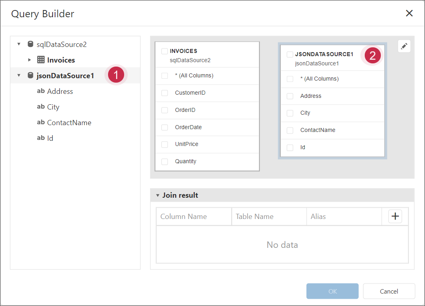The width and height of the screenshot is (425, 306).
Task: Select the Id field in tree
Action: click(50, 138)
